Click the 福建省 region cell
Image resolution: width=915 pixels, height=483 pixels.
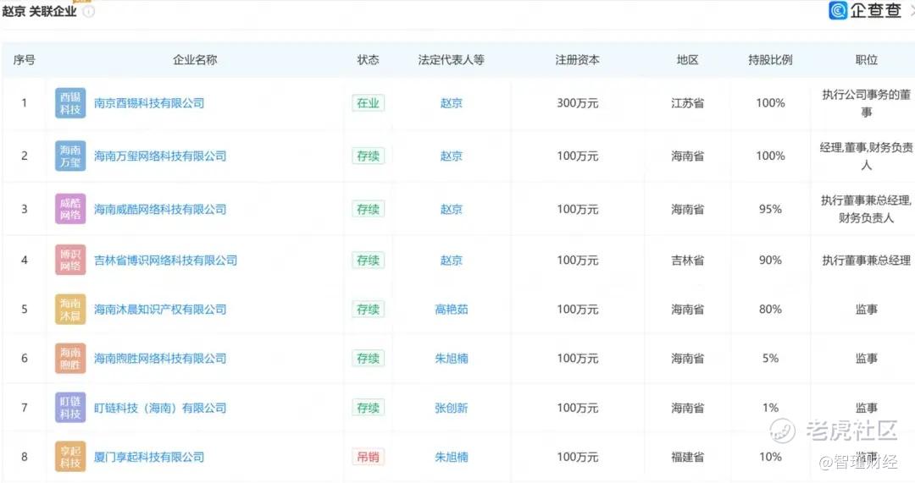tap(687, 457)
